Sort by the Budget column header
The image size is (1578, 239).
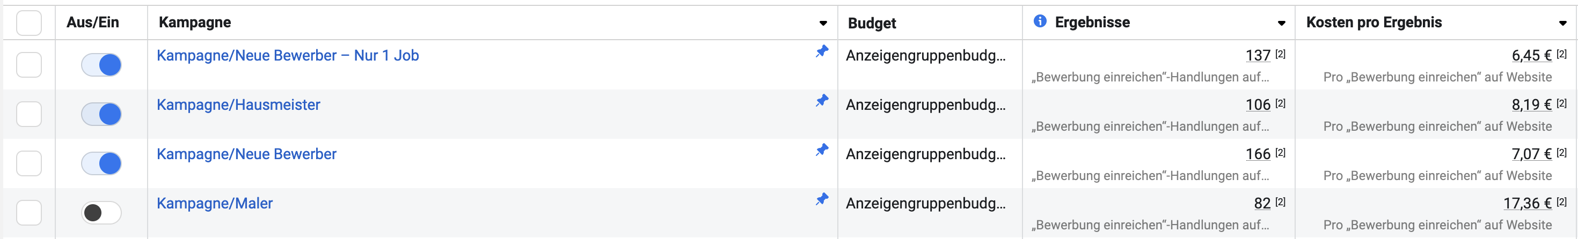point(872,23)
